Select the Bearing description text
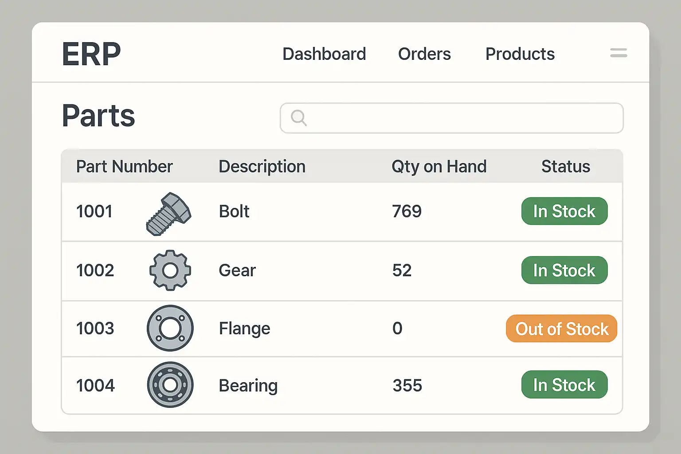This screenshot has width=681, height=454. point(248,386)
